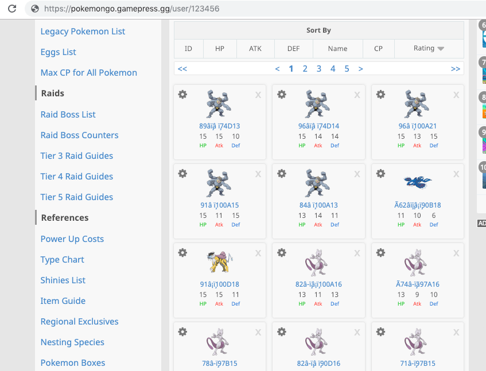The width and height of the screenshot is (486, 371).
Task: Remove the Kyogre card with X
Action: click(x=456, y=174)
